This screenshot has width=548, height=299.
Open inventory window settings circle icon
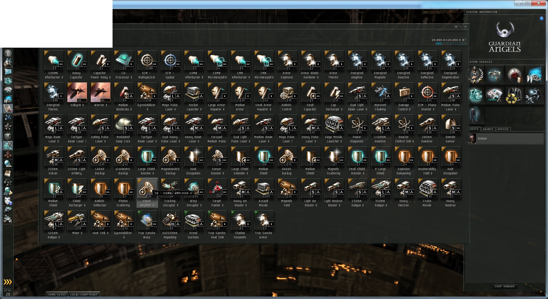click(x=456, y=26)
